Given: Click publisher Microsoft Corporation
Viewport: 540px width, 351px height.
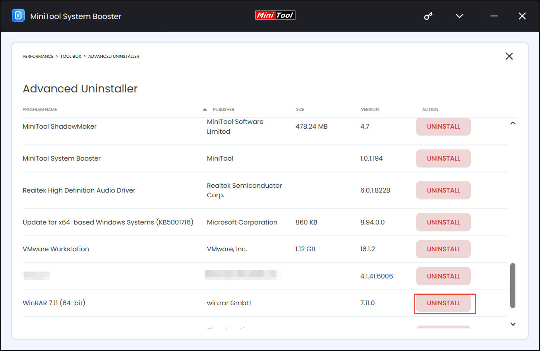Looking at the screenshot, I should click(242, 222).
